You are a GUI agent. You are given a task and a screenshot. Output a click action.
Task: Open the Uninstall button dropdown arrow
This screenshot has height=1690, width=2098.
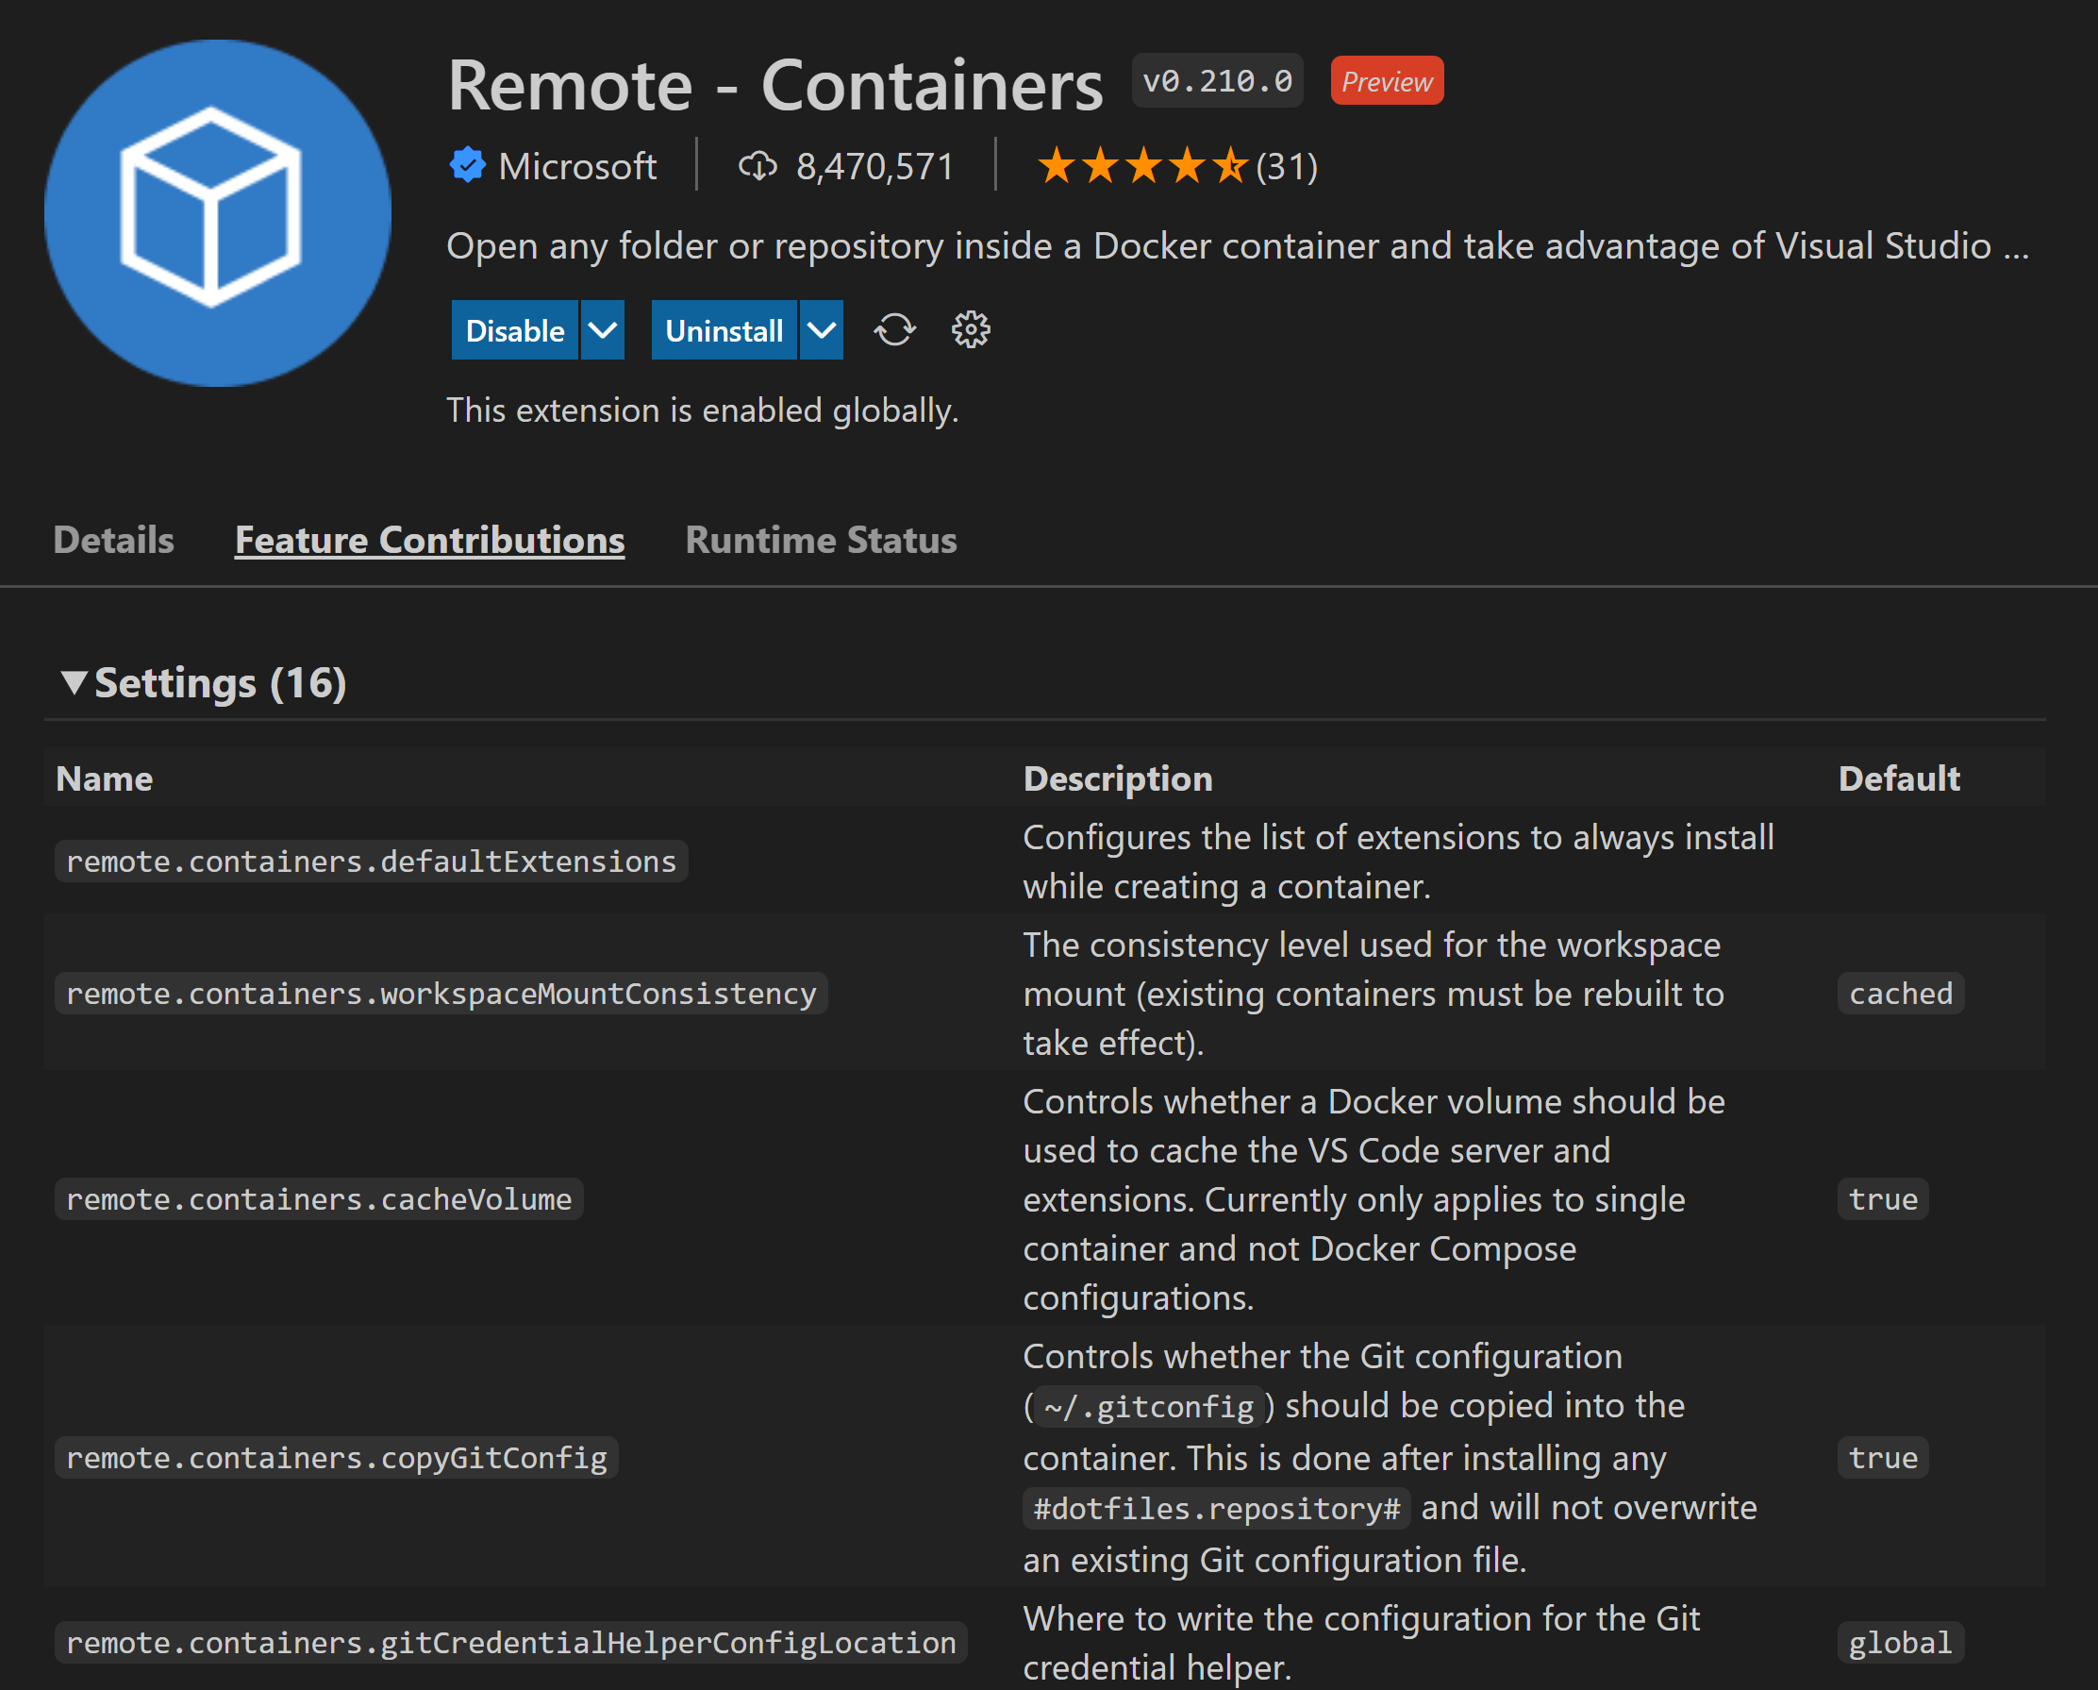pos(821,330)
